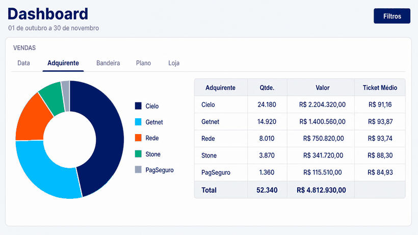Click the ticket médio R$ 93,87
418x235 pixels.
(x=380, y=121)
